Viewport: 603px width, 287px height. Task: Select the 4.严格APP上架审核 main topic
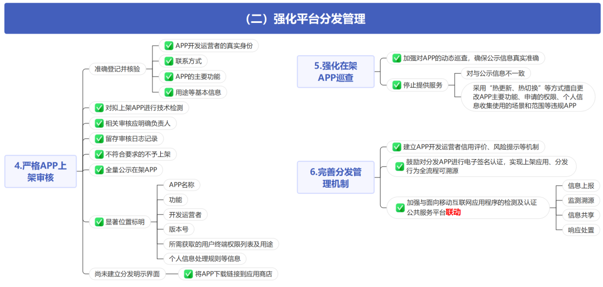click(40, 171)
